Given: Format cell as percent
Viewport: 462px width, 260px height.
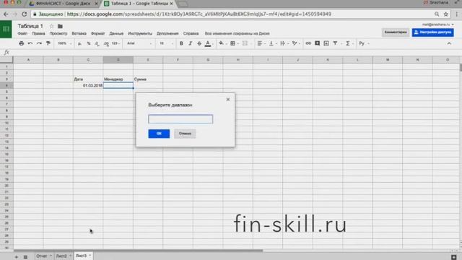Looking at the screenshot, I should [89, 43].
